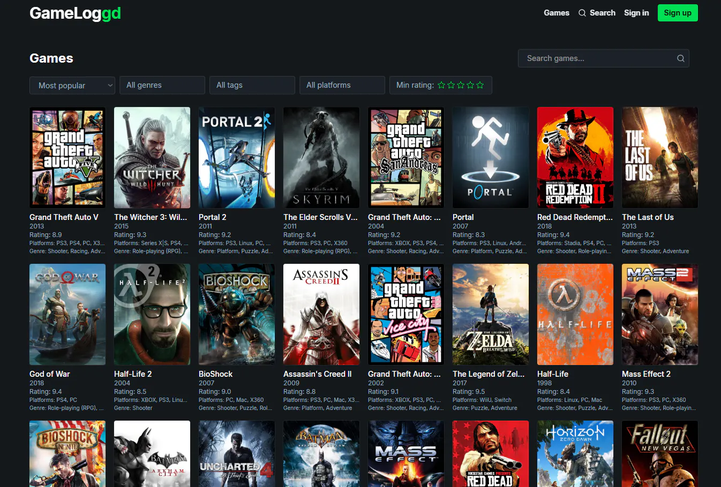
Task: Click the Half-Life 2 title link
Action: [x=133, y=374]
